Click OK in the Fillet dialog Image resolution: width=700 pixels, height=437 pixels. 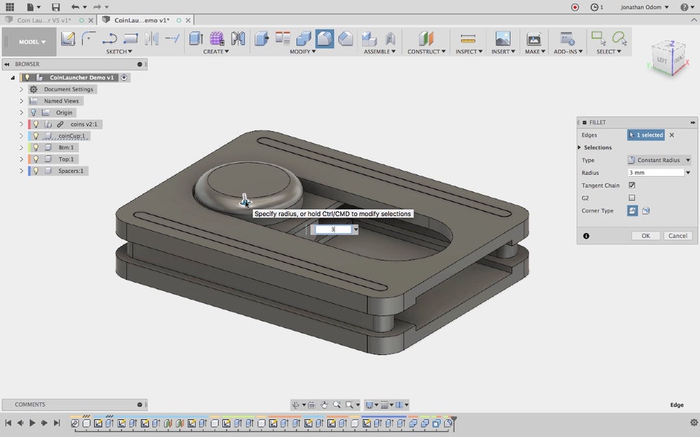click(645, 236)
